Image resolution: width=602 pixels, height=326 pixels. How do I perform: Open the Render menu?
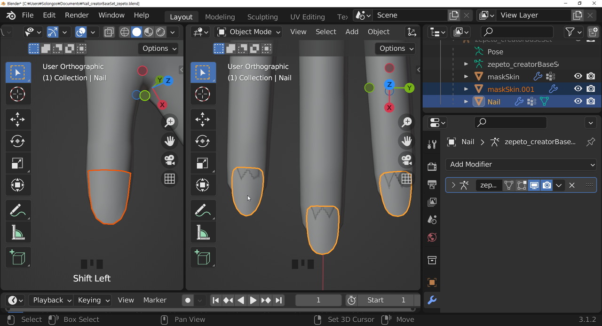tap(77, 15)
